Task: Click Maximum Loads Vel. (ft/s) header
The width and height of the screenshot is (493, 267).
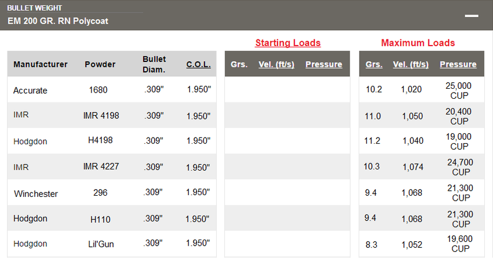Action: [x=411, y=65]
